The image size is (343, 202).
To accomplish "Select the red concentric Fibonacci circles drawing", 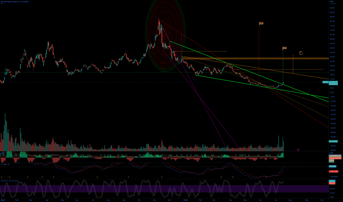I will (166, 35).
